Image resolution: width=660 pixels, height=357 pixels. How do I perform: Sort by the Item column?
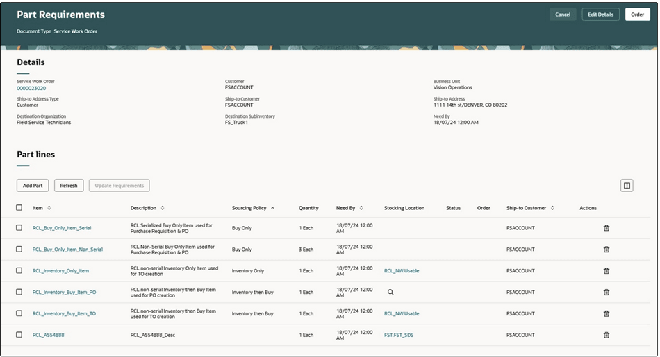coord(49,208)
